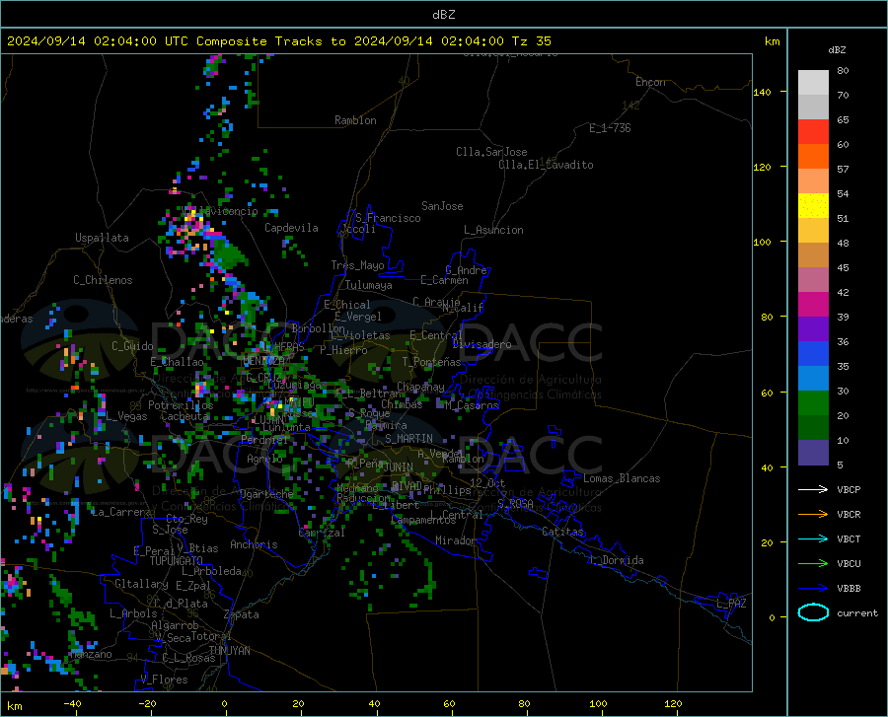The width and height of the screenshot is (888, 717).
Task: Click the L_Vegas map label
Action: tap(126, 416)
